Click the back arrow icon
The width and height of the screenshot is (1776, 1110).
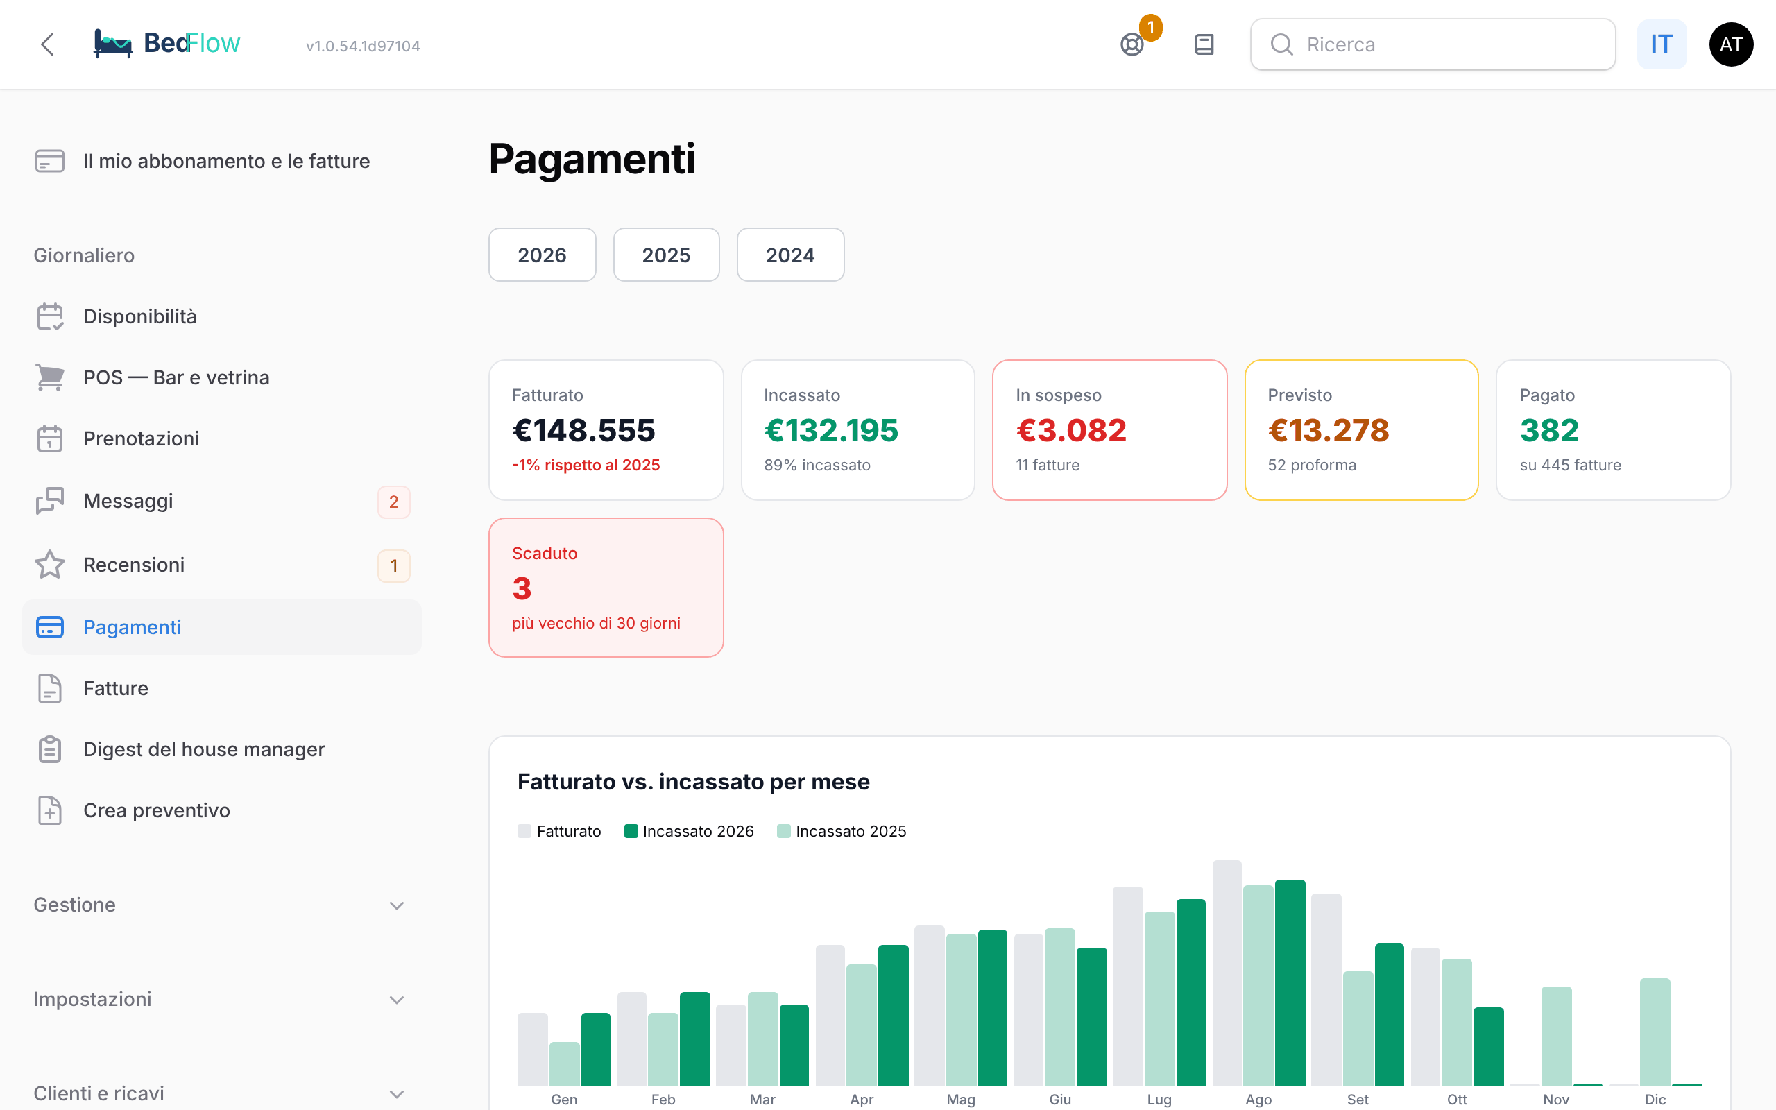click(48, 44)
